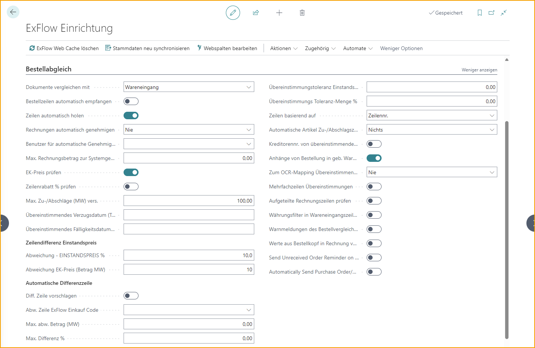Disable Anhänge von Bestellung switch

pos(374,158)
